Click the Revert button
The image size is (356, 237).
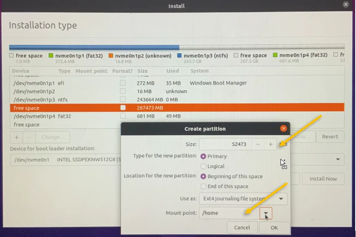coord(330,137)
